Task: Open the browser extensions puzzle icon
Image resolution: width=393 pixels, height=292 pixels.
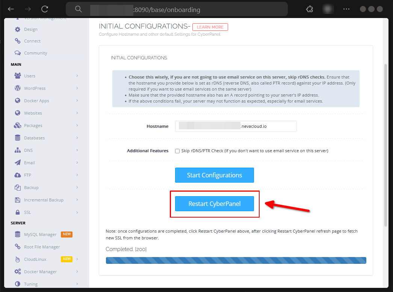Action: (x=310, y=9)
